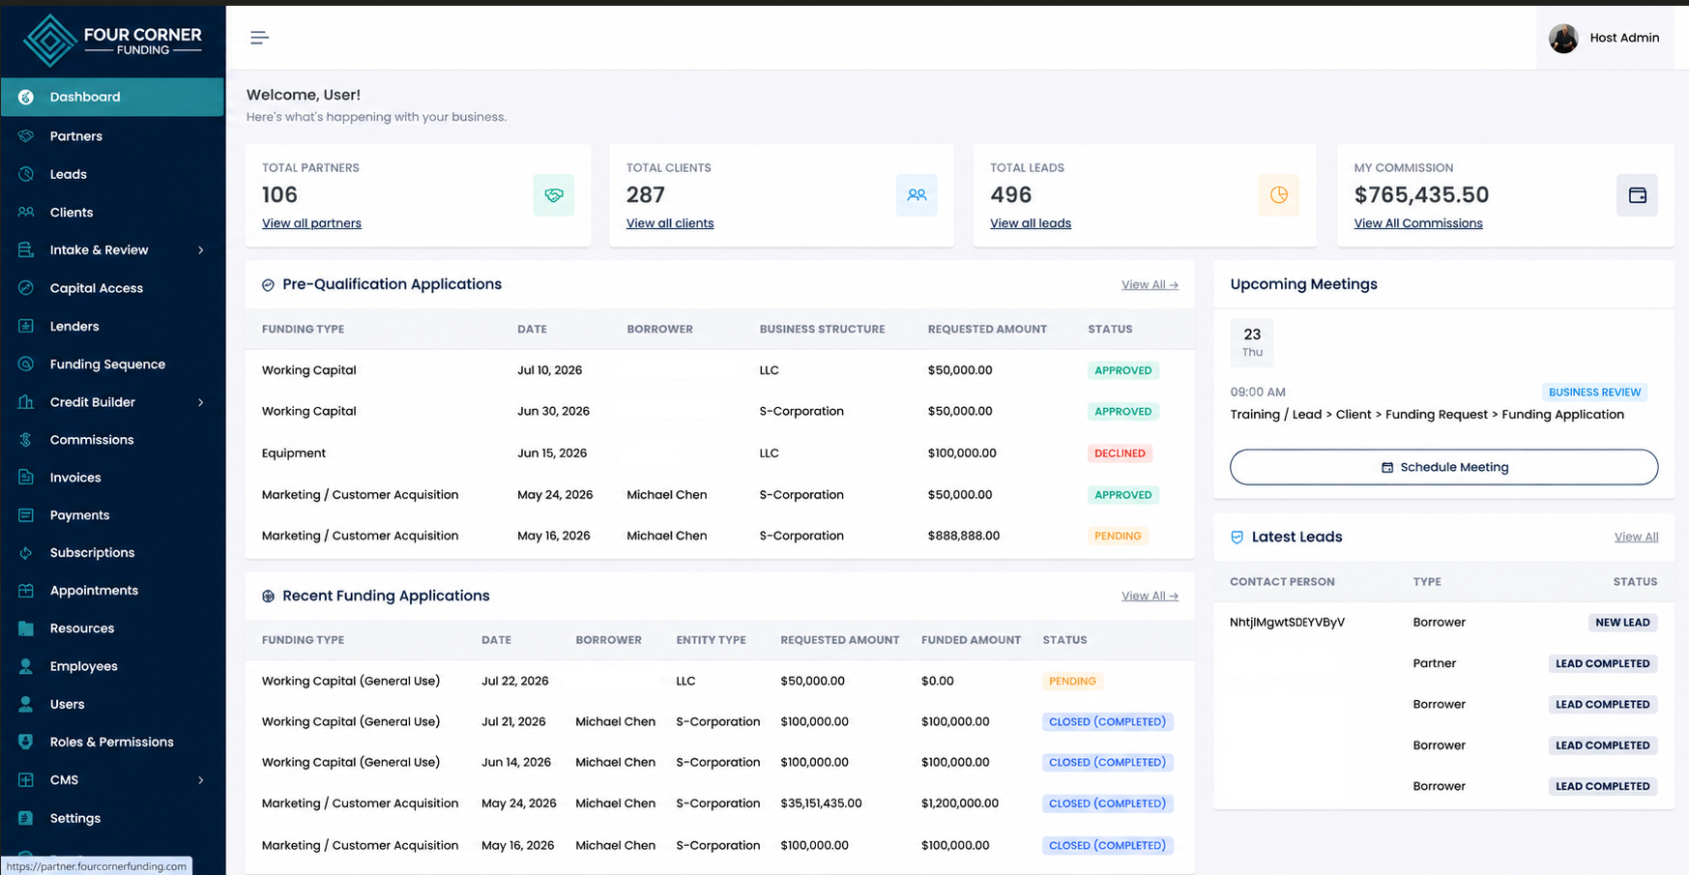
Task: Click the Equipment funding type row
Action: click(719, 452)
